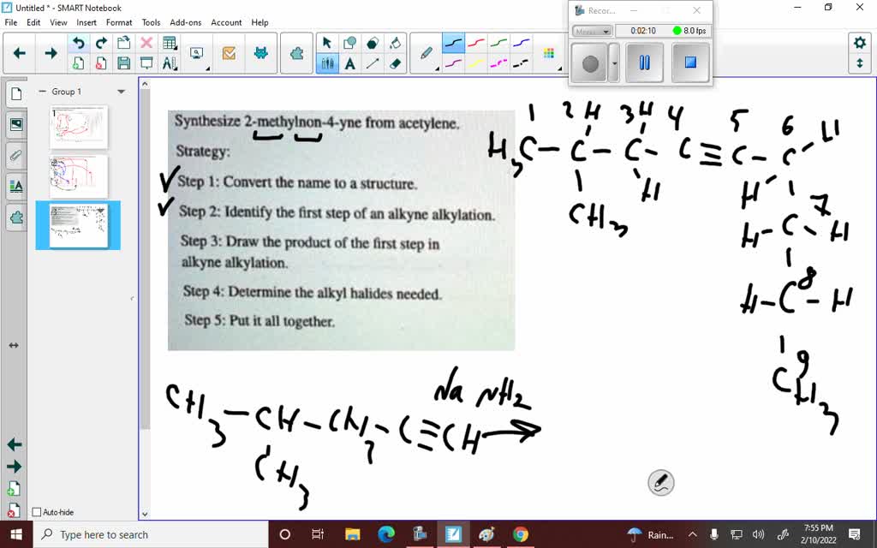Open the Gallery panel in the sidebar
Viewport: 877px width, 548px height.
pos(15,125)
